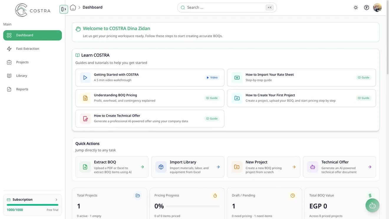Image resolution: width=389 pixels, height=219 pixels.
Task: Click How to Create Your First Project icon
Action: click(x=237, y=98)
